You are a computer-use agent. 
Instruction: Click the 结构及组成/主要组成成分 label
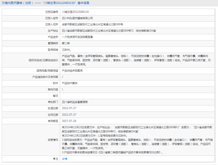(x=43, y=60)
